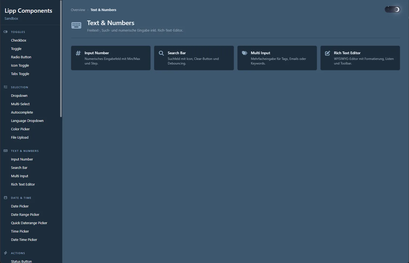Select Search Bar in sidebar
409x263 pixels.
(x=19, y=168)
